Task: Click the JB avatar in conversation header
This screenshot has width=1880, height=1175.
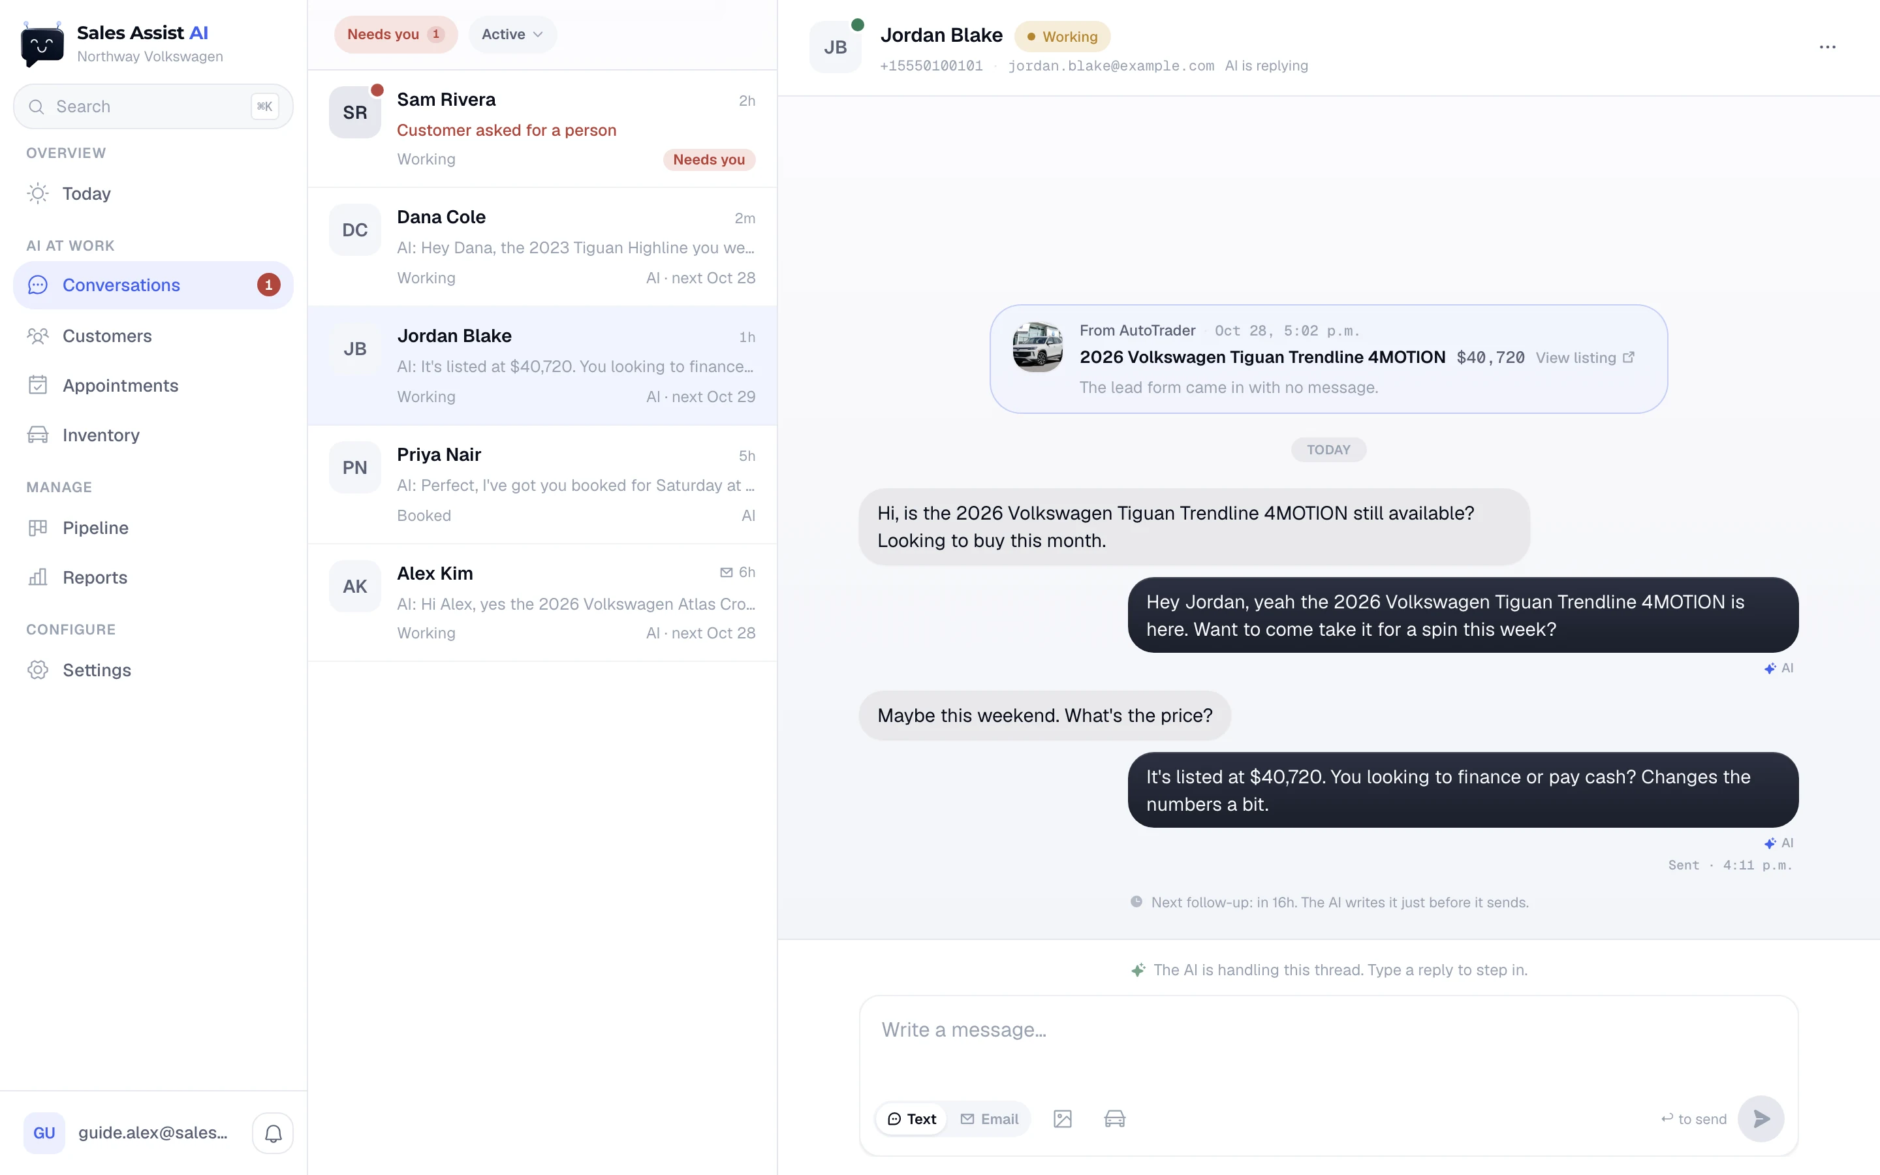Action: (x=835, y=48)
